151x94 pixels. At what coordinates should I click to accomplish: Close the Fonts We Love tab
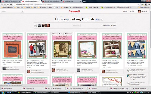pos(81,1)
